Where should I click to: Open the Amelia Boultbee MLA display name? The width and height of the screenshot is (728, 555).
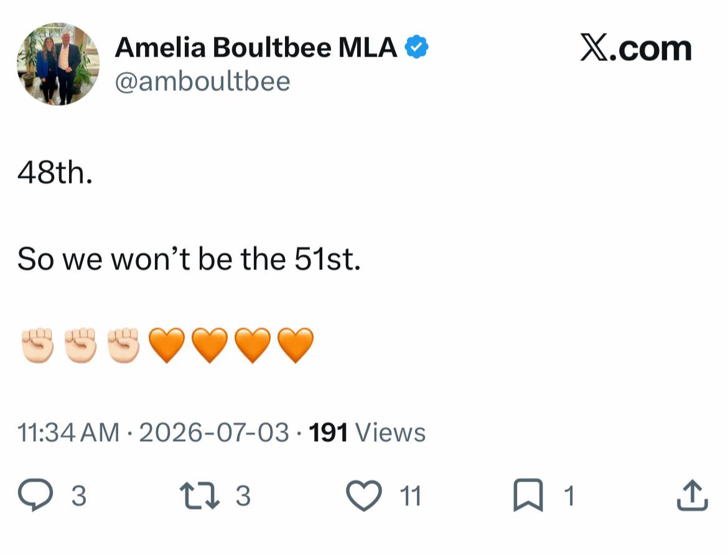coord(256,47)
